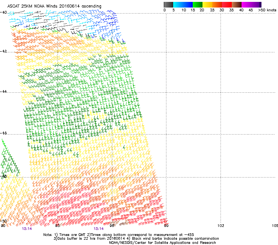The image size is (278, 245).
Task: Click the gray 0-5 knots color segment
Action: [168, 5]
